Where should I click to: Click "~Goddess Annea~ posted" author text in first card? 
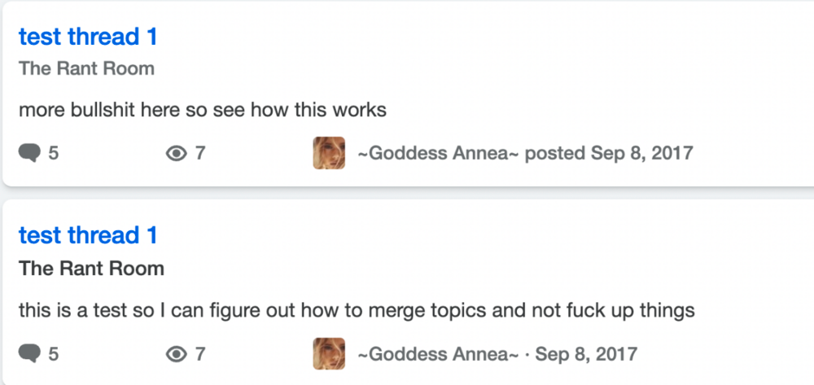(x=471, y=154)
